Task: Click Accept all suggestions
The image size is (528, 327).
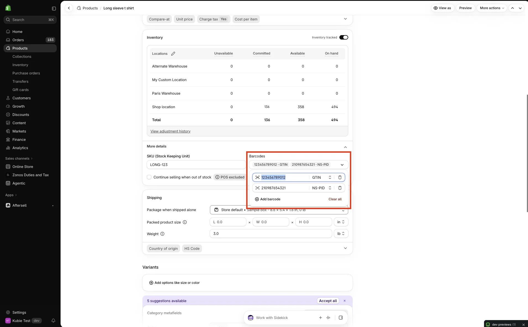Action: pos(328,301)
